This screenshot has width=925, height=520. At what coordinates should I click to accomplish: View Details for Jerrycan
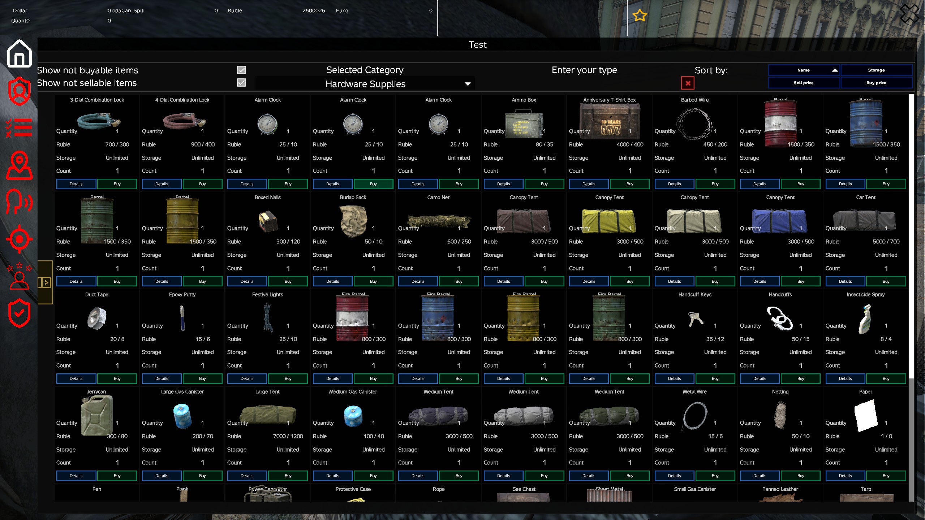(76, 476)
